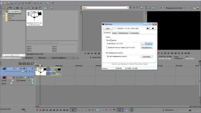
Task: Select 'Все медиафайлы' tree item
Action: (x=14, y=11)
